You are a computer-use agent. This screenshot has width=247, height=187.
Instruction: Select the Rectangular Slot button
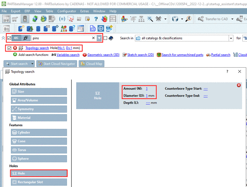pyautogui.click(x=39, y=182)
